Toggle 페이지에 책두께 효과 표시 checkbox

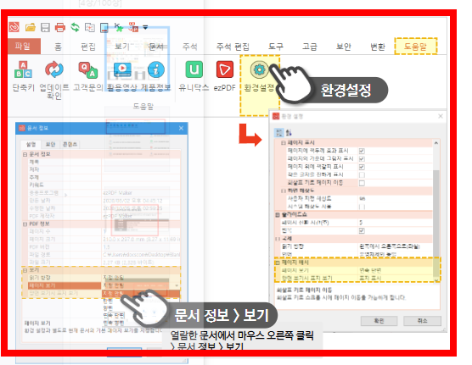pos(362,151)
